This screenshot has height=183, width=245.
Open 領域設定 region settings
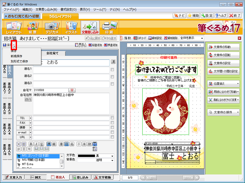(x=155, y=38)
